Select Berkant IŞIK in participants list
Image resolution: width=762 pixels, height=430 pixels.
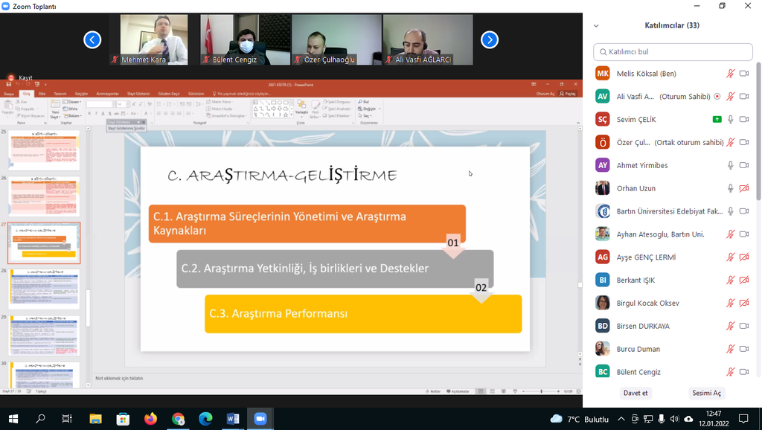click(x=635, y=280)
